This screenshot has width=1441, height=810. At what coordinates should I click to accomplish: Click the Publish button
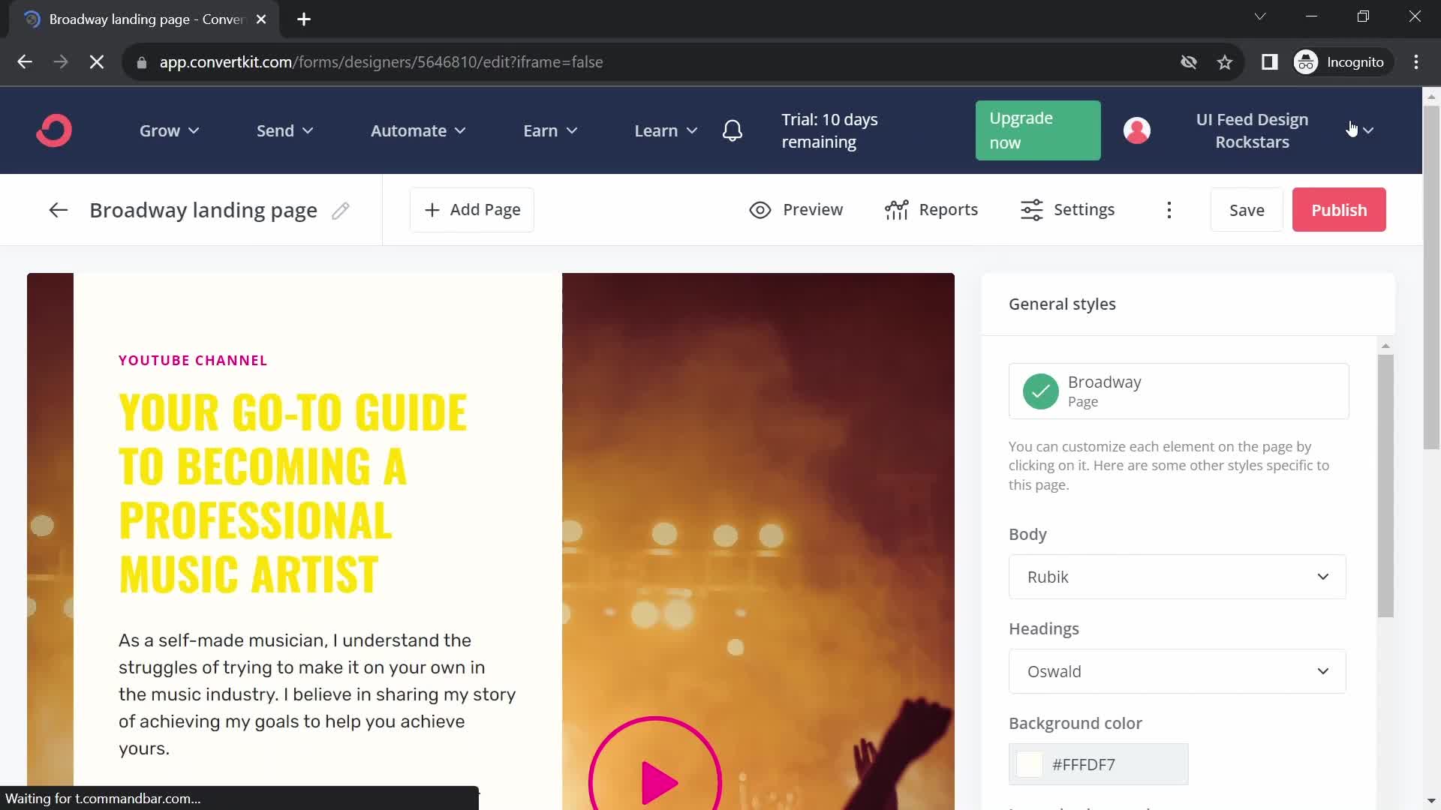coord(1339,210)
